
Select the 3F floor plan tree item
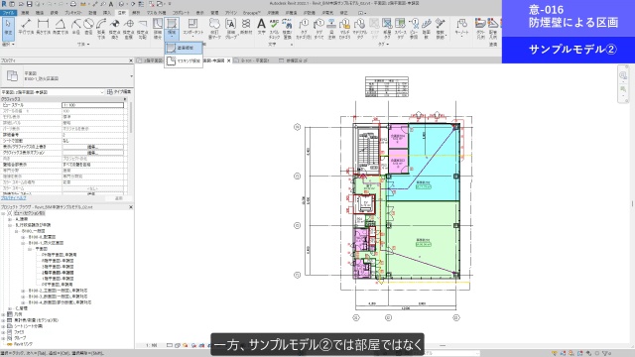58,267
